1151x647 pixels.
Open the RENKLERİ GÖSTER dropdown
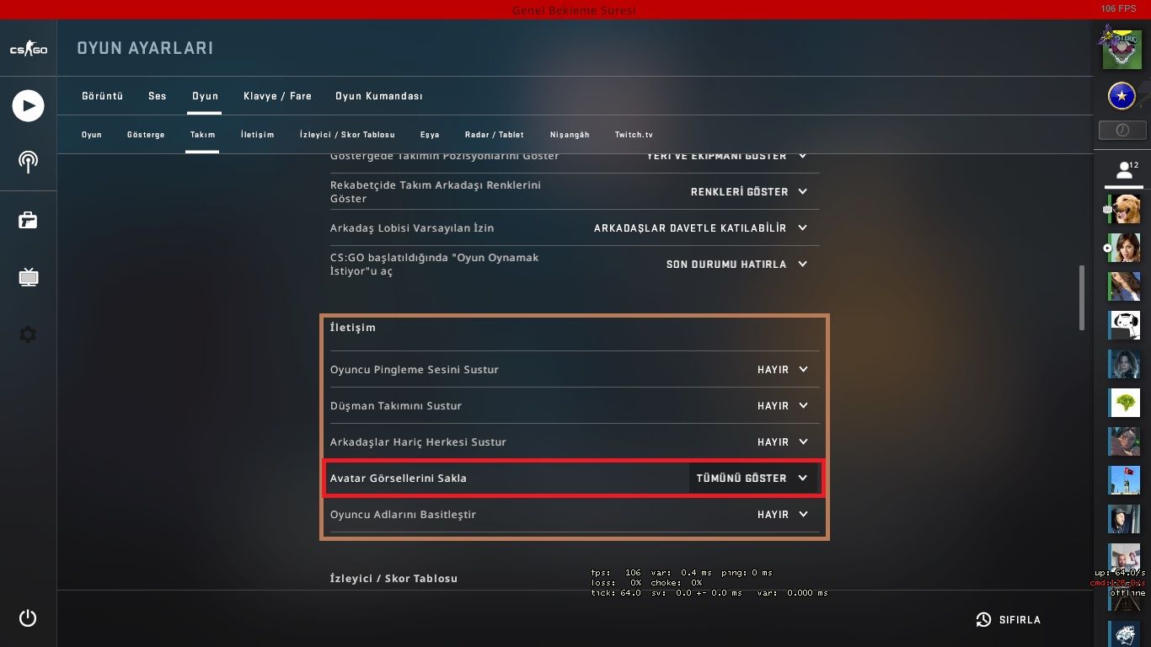point(749,192)
